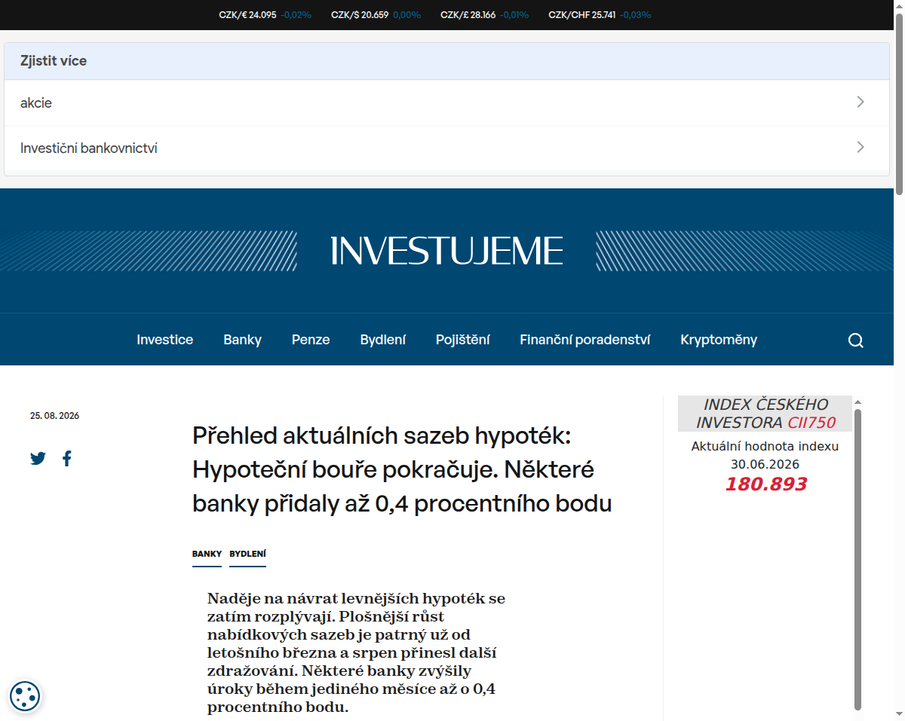Screen dimensions: 905x721
Task: Click the article headline about mortgage rates
Action: (402, 469)
